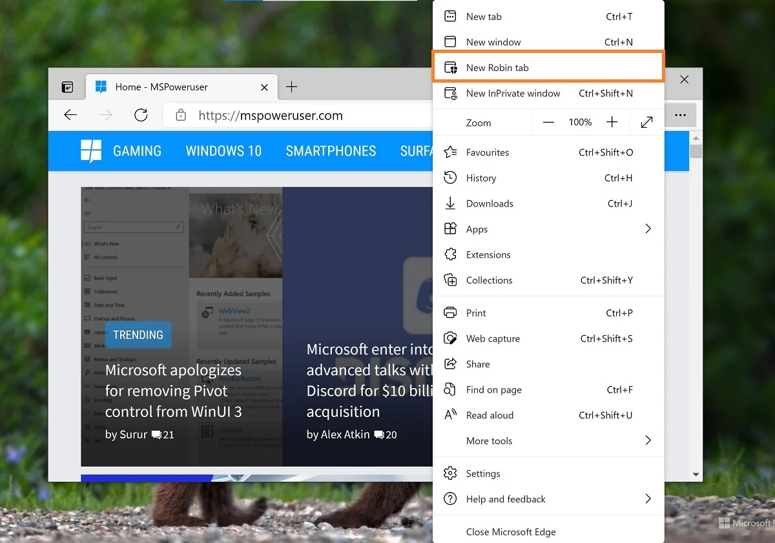Viewport: 775px width, 543px height.
Task: Click the Web capture icon
Action: (450, 338)
